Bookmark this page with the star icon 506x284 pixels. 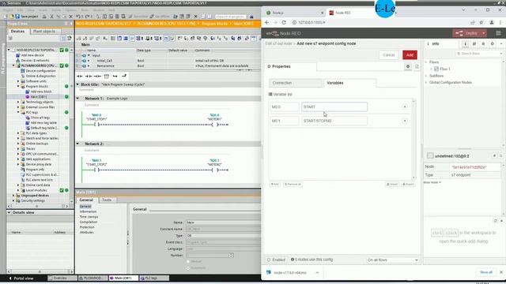click(x=481, y=23)
